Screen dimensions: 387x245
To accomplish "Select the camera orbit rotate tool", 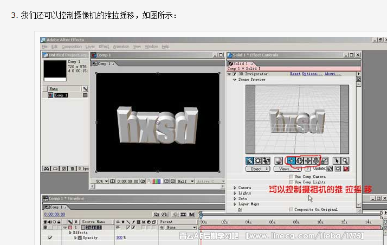I will 300,161.
